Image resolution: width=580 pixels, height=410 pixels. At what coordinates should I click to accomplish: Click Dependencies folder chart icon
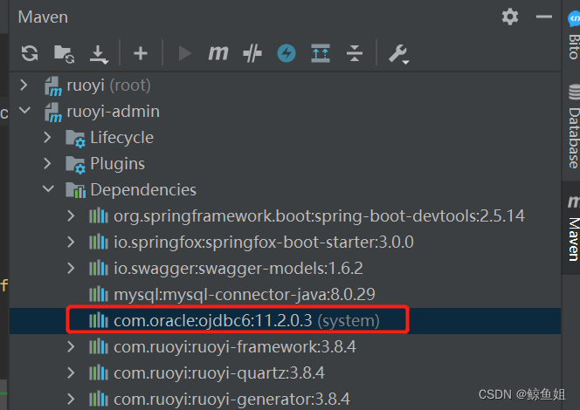pyautogui.click(x=75, y=190)
